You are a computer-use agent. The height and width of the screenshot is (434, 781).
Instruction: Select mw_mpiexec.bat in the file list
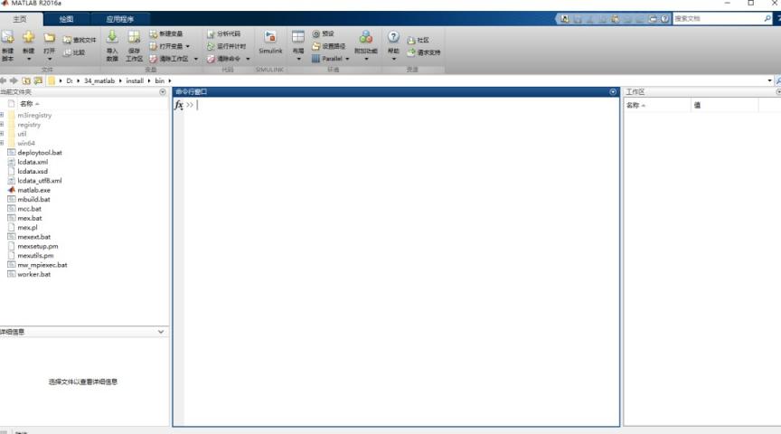point(42,265)
